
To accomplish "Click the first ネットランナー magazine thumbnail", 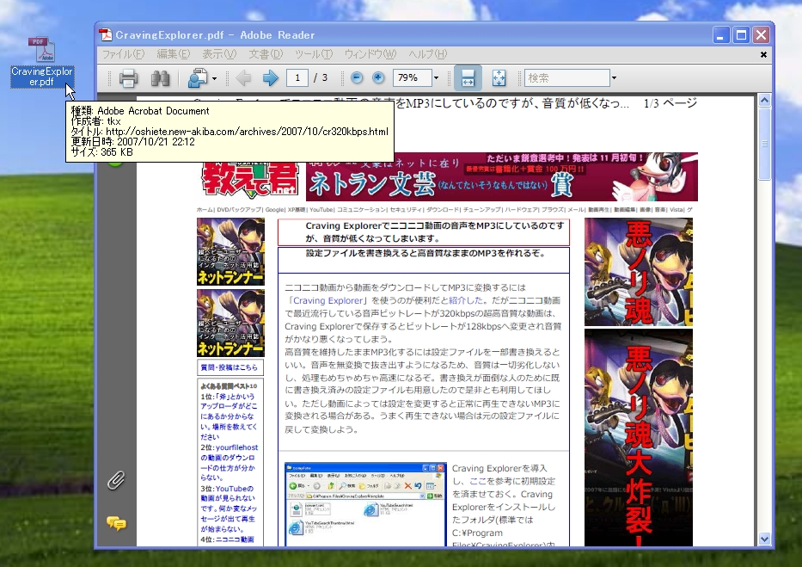I will tap(230, 251).
